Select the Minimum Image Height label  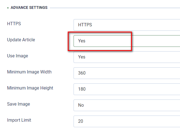30,88
